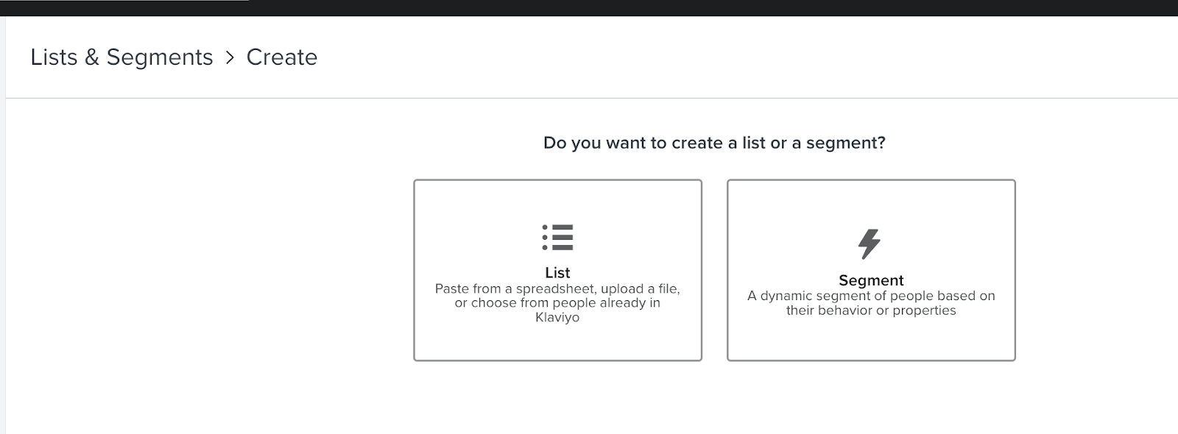1178x434 pixels.
Task: Click the word Klaviyo in List description
Action: tap(557, 318)
